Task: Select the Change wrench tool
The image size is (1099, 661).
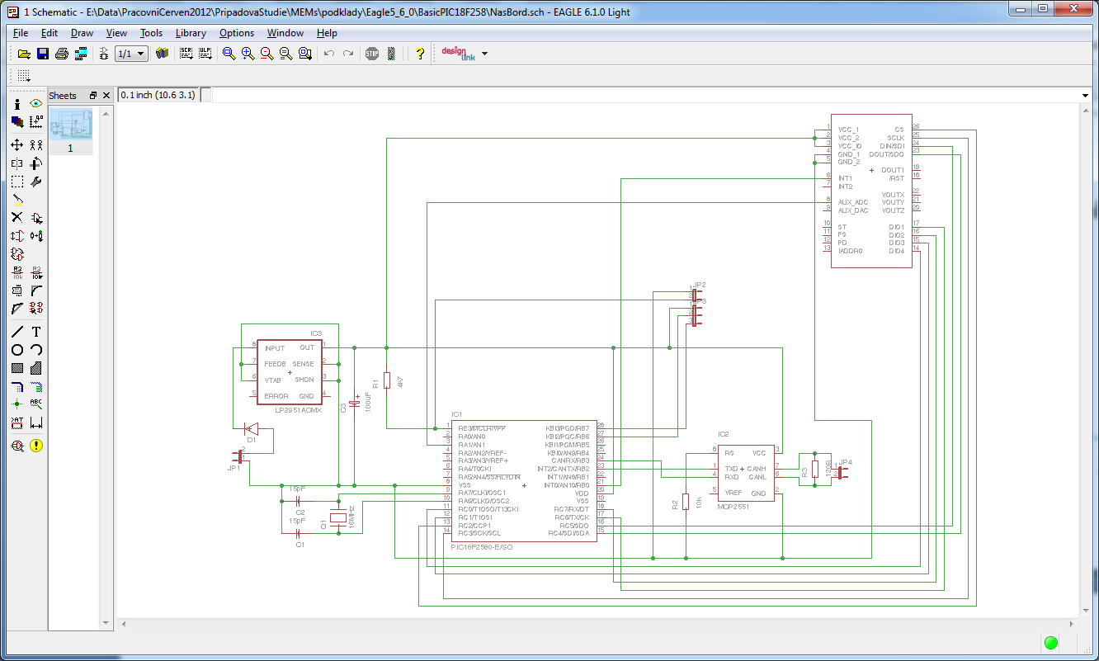Action: point(36,182)
